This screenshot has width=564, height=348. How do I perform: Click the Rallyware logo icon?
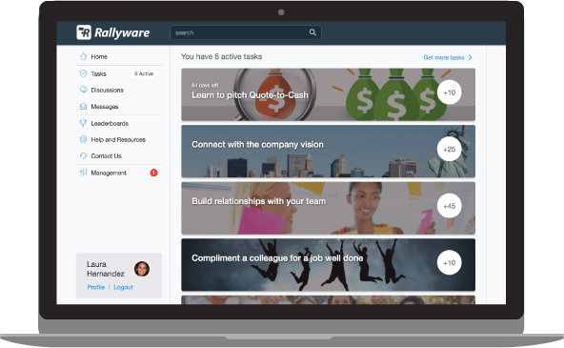[84, 32]
